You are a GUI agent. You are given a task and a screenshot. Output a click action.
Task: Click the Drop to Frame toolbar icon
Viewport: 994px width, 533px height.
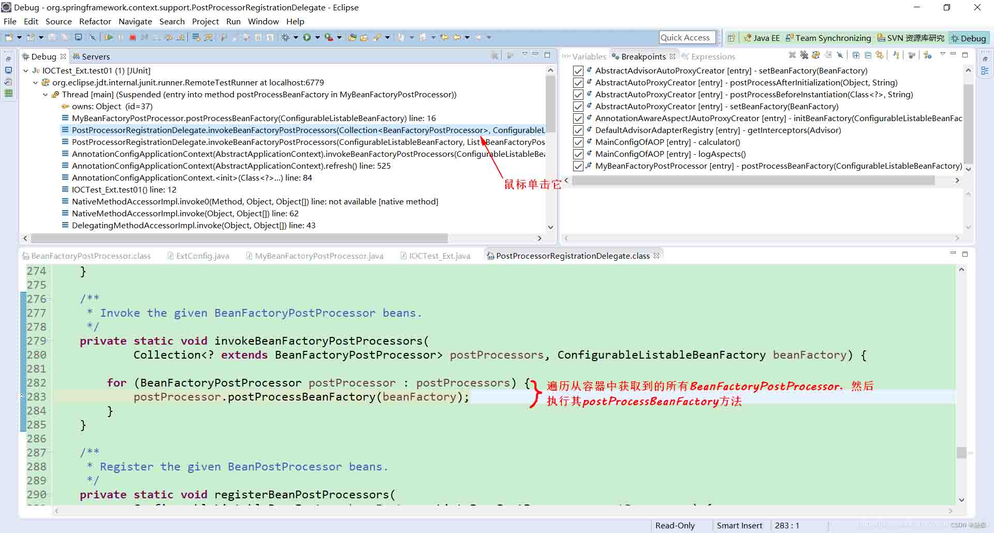[x=196, y=37]
